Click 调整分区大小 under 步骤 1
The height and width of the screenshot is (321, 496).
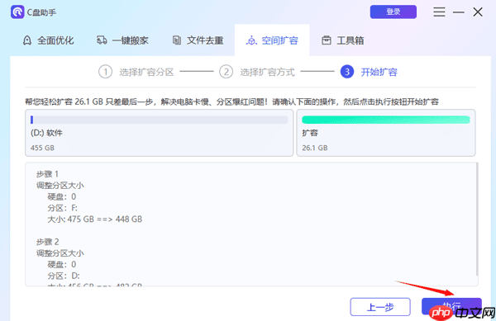(60, 186)
